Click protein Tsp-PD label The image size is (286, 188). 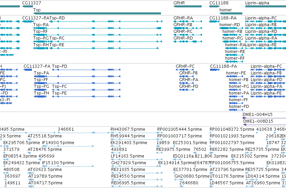tap(59, 66)
